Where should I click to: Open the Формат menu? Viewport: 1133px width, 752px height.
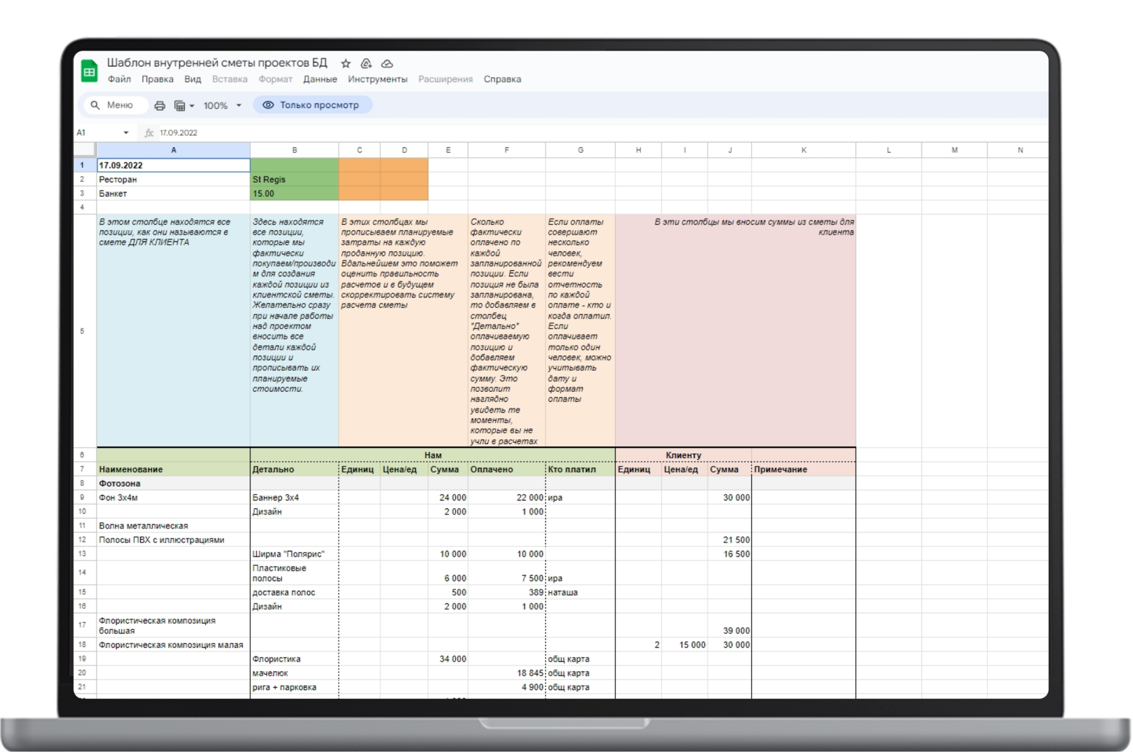click(276, 79)
